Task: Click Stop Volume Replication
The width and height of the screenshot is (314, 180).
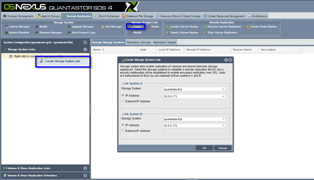Action: (x=220, y=33)
